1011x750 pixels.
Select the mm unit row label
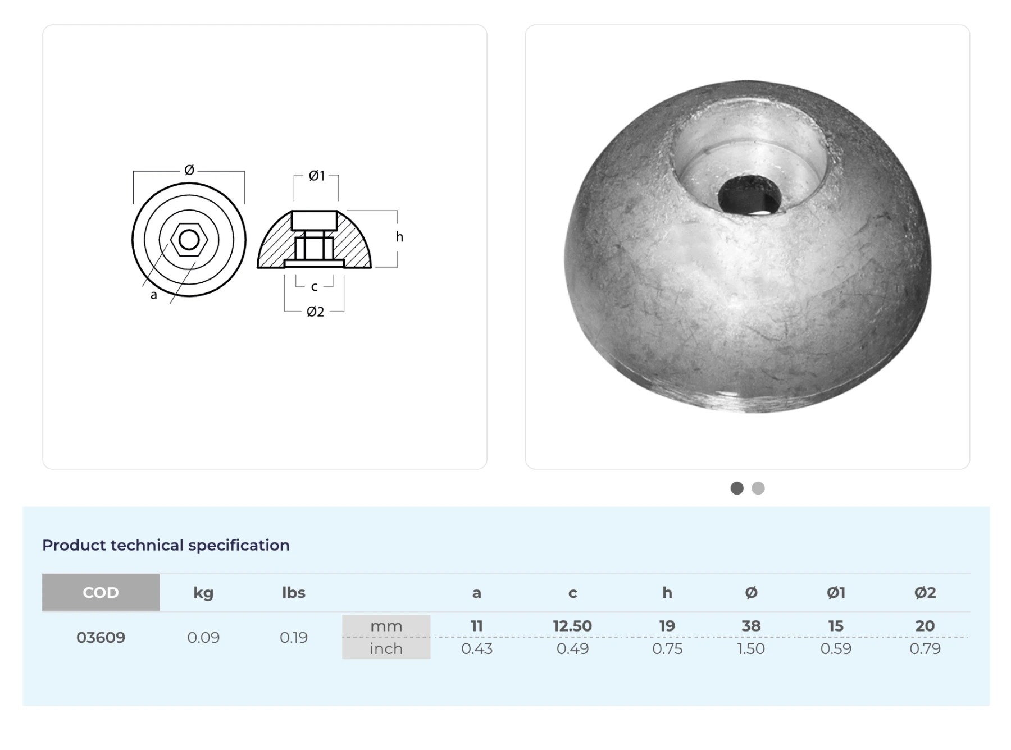pyautogui.click(x=386, y=626)
